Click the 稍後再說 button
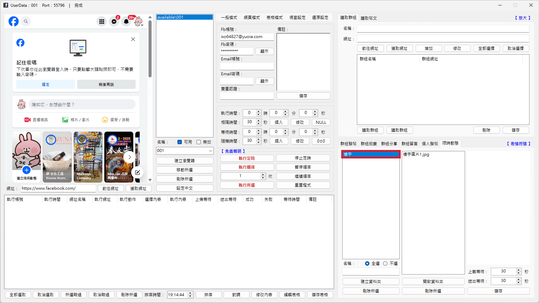The image size is (539, 303). pyautogui.click(x=106, y=84)
